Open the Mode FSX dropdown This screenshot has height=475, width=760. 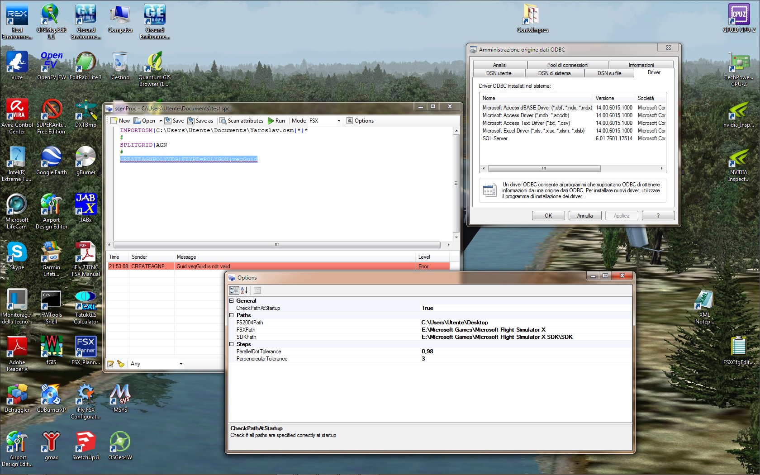click(x=338, y=121)
